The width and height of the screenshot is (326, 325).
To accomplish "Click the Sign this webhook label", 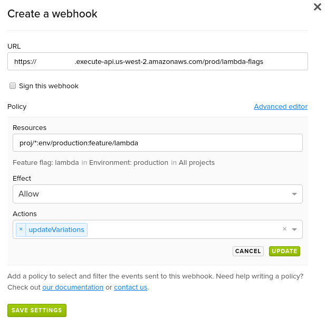I will (49, 86).
